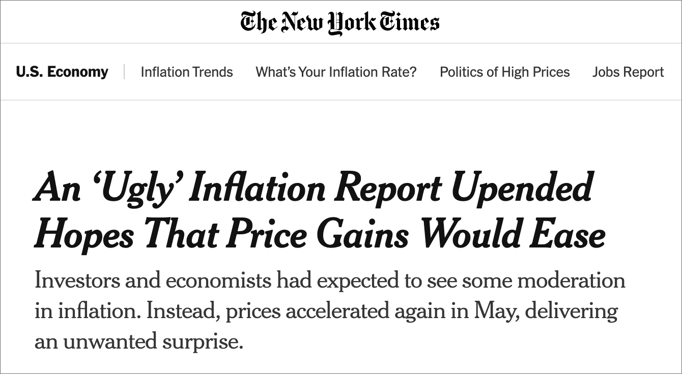Screen dimensions: 682x374
Task: Open the Jobs Report page
Action: [x=628, y=72]
